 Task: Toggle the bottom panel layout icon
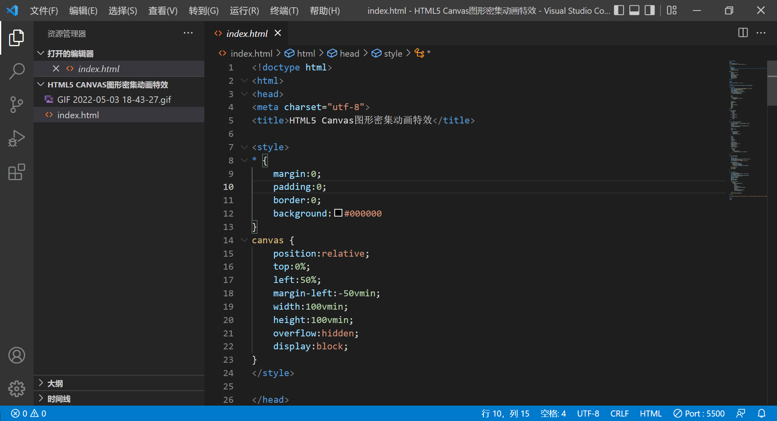point(634,10)
